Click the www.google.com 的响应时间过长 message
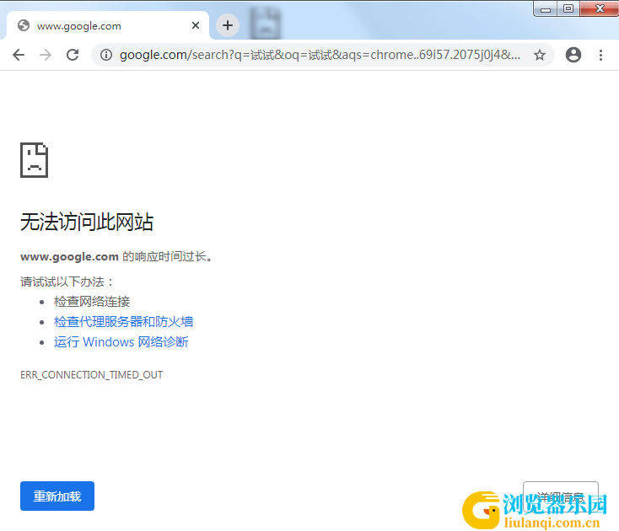 pyautogui.click(x=117, y=256)
